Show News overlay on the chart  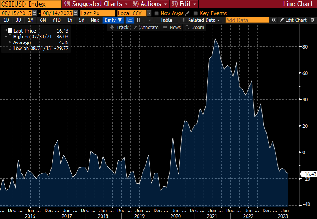click(x=172, y=28)
